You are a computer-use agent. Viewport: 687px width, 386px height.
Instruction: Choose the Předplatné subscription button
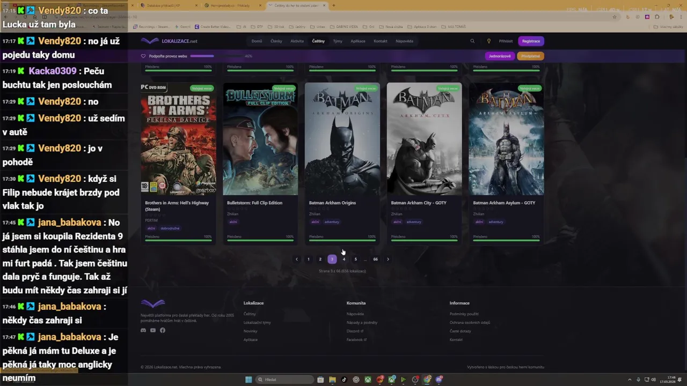click(530, 56)
